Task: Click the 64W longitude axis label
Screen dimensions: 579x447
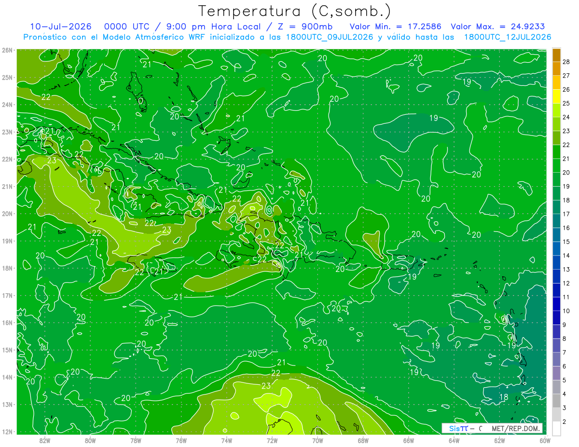Action: pyautogui.click(x=454, y=440)
